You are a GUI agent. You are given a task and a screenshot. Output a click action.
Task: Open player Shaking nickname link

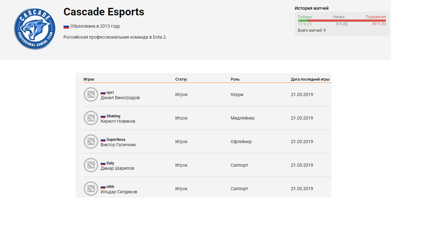[x=113, y=116]
